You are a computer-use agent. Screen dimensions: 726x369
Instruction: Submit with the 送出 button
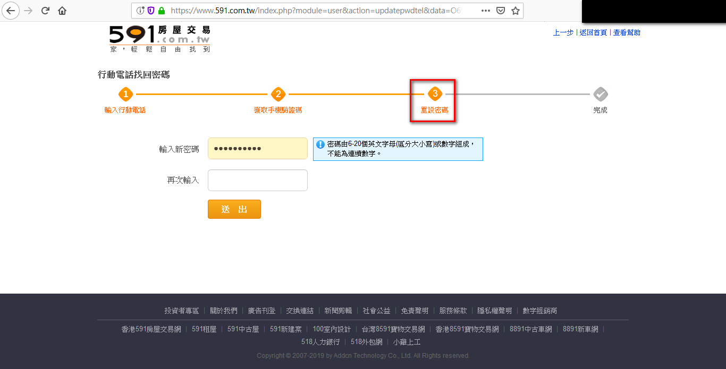[x=234, y=209]
